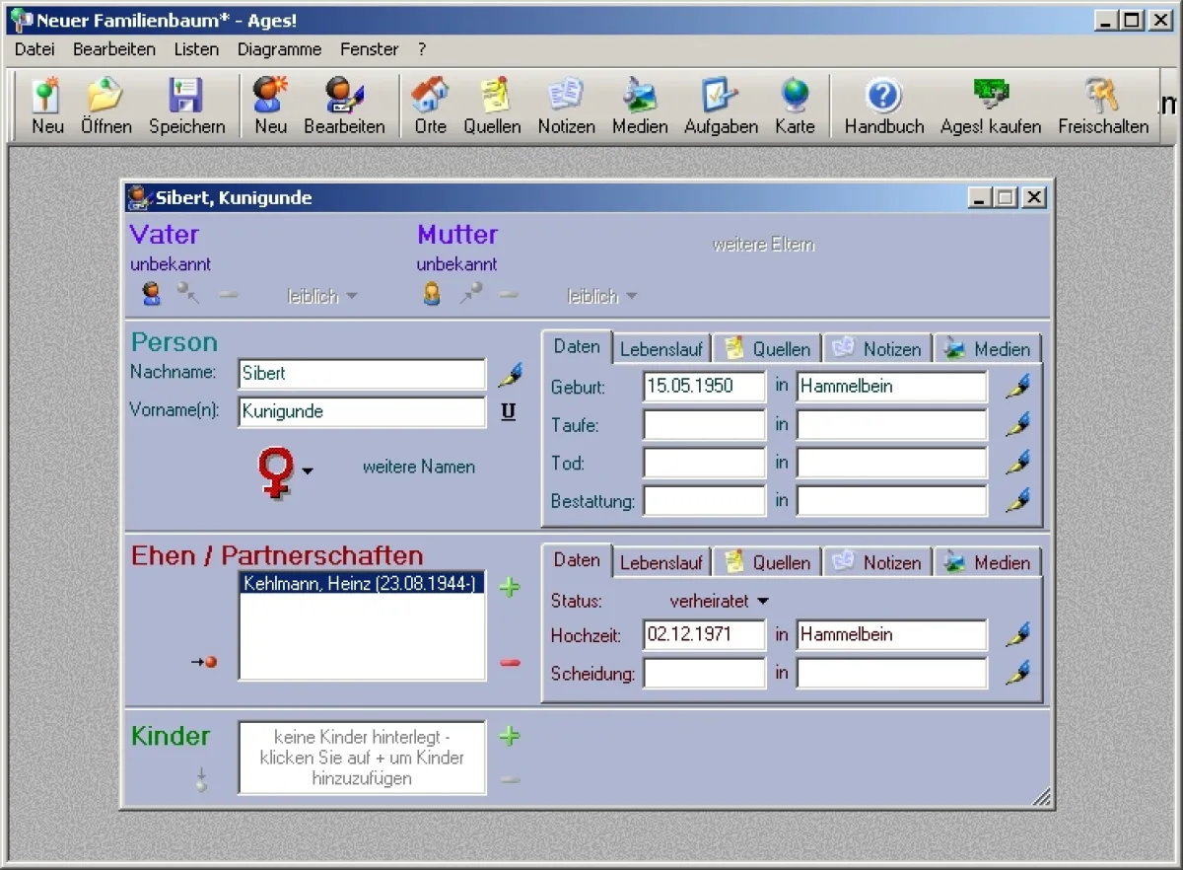Click the pen icon beside Geburt place
This screenshot has height=870, width=1183.
point(1018,387)
